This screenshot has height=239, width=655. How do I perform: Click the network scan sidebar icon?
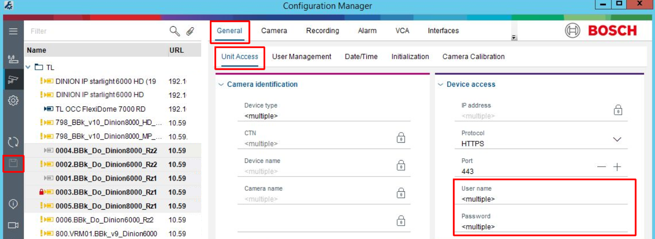[x=13, y=59]
